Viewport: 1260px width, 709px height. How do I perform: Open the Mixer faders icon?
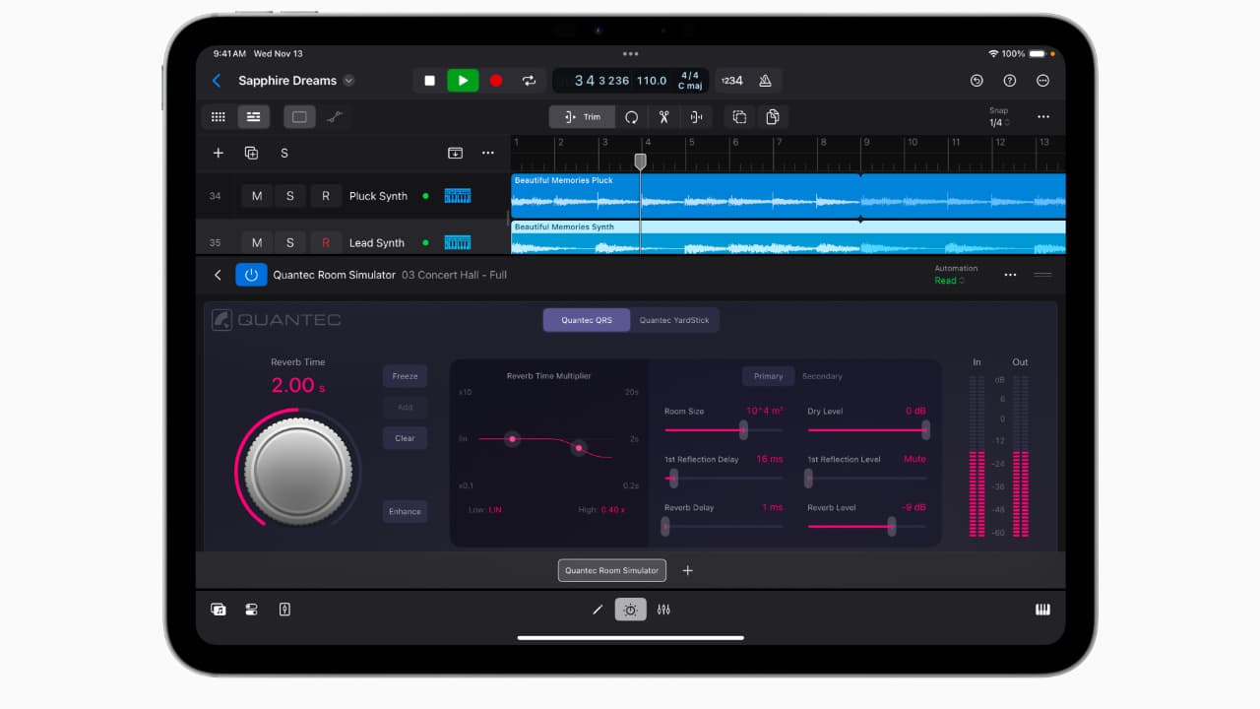pos(663,610)
